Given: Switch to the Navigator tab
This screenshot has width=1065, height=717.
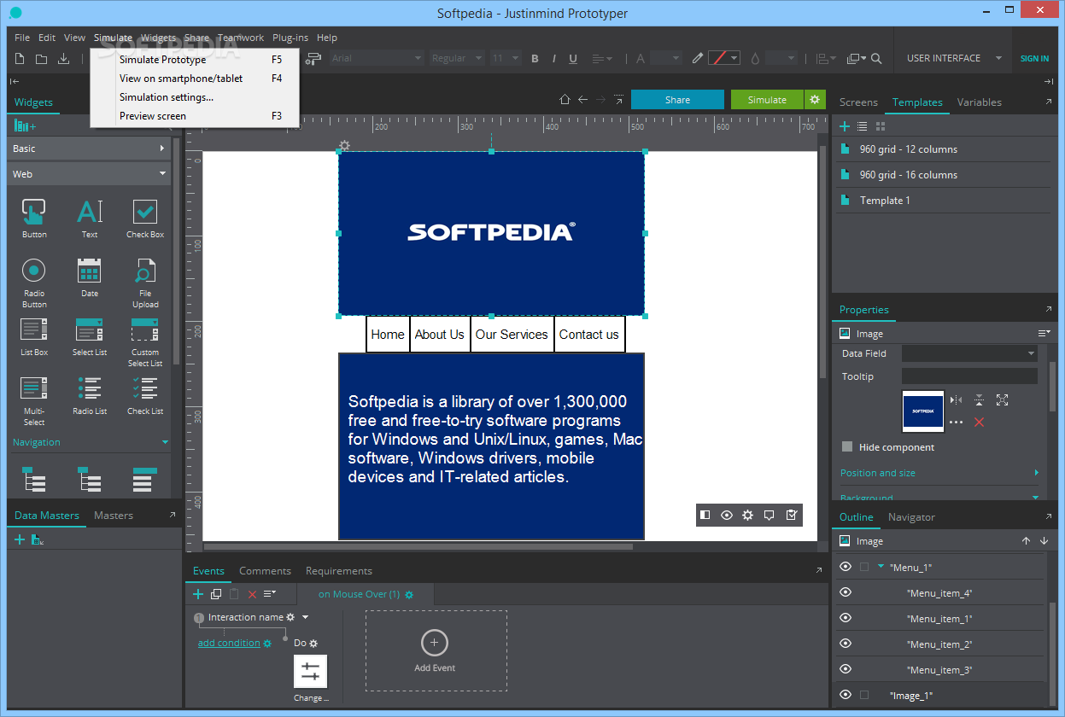Looking at the screenshot, I should (911, 517).
